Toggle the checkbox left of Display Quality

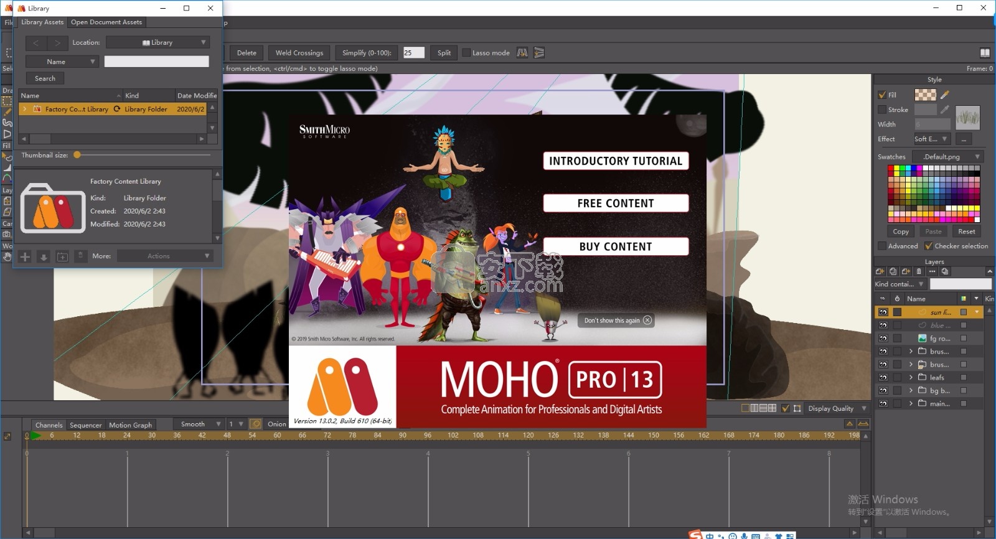[x=786, y=408]
